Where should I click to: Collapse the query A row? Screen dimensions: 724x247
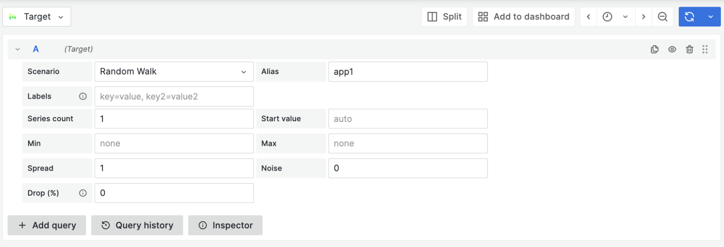click(17, 49)
